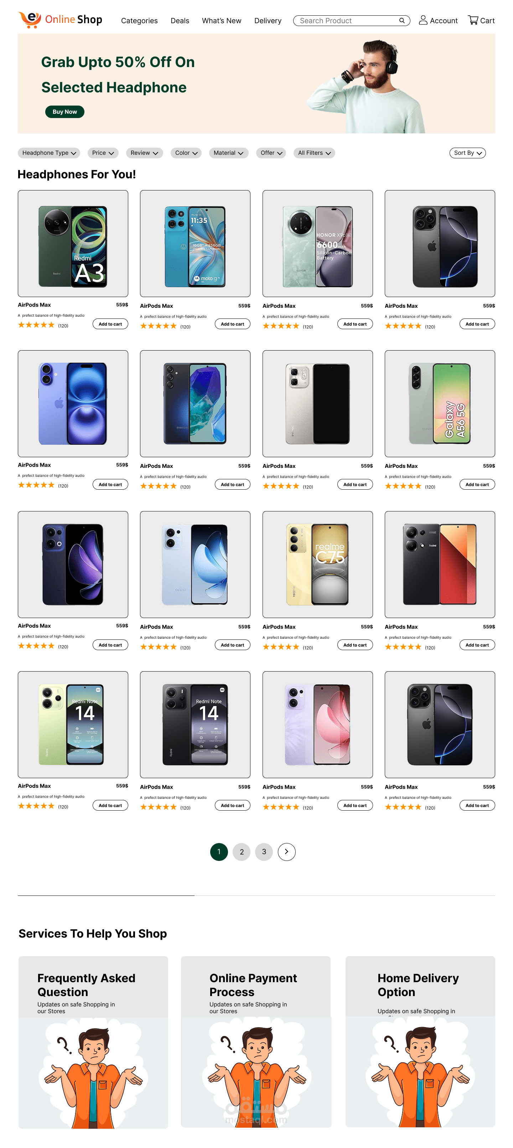Click the Search Product input field

[x=347, y=20]
